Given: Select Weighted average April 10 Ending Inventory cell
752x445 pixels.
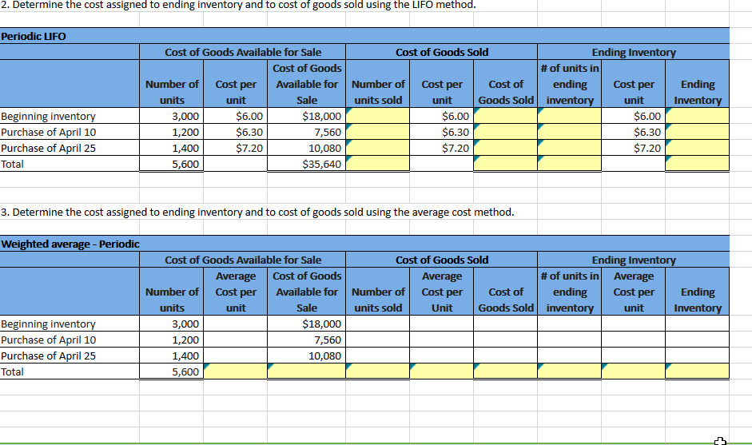Looking at the screenshot, I should [698, 340].
